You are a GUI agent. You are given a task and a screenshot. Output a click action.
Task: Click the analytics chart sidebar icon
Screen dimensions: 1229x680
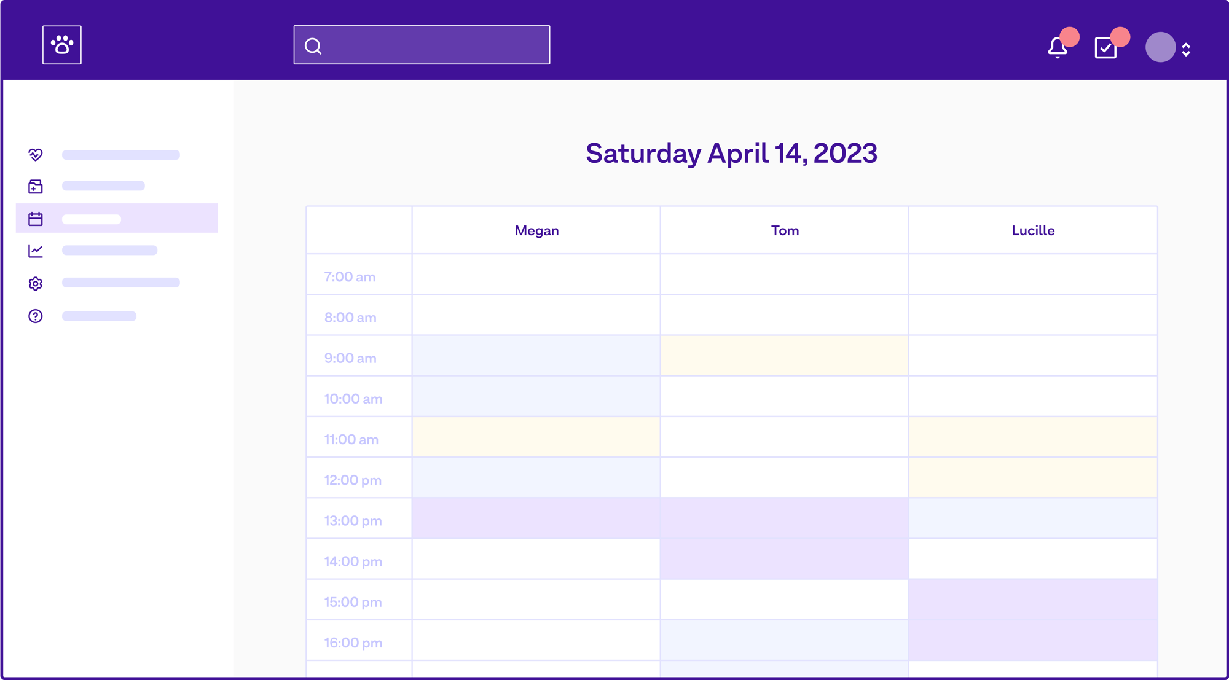[35, 251]
